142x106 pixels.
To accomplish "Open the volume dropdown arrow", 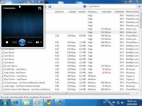I will pos(41,42).
